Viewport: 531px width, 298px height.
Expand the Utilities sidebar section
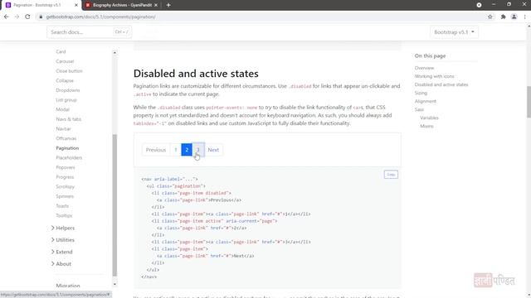pos(63,240)
